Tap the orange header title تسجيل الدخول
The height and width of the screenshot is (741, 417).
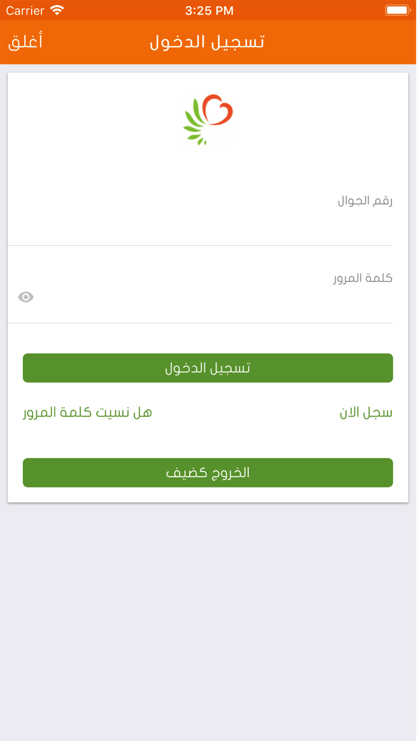(207, 42)
